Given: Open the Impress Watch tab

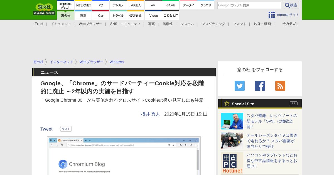Looking at the screenshot, I should point(65,5).
